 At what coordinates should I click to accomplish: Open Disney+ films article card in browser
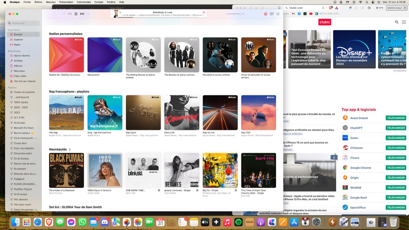(x=354, y=49)
